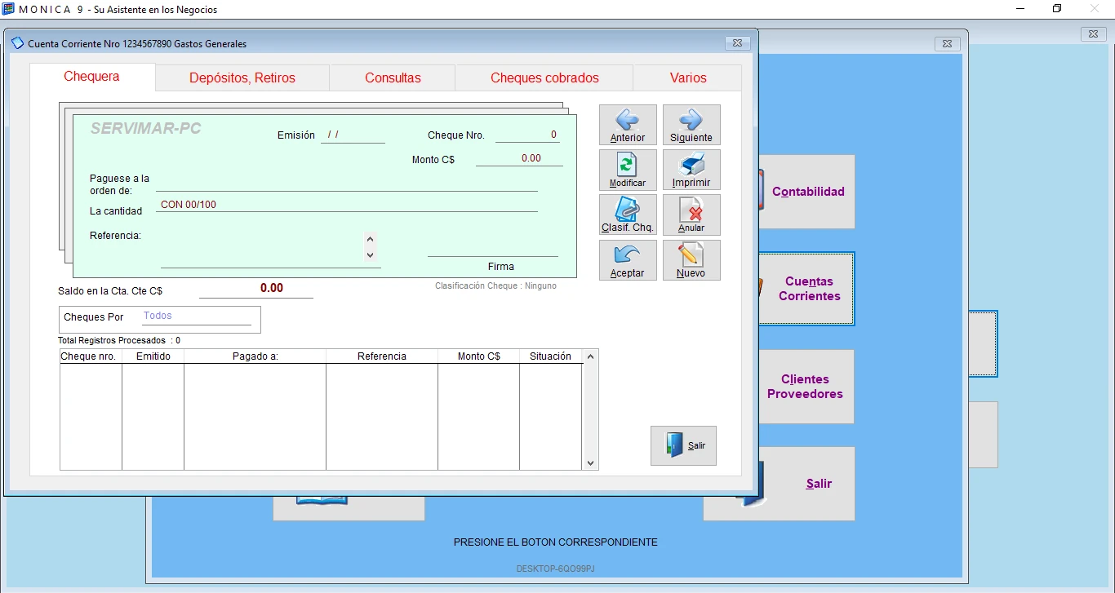Click the Clientes Proveedores button

click(x=805, y=387)
